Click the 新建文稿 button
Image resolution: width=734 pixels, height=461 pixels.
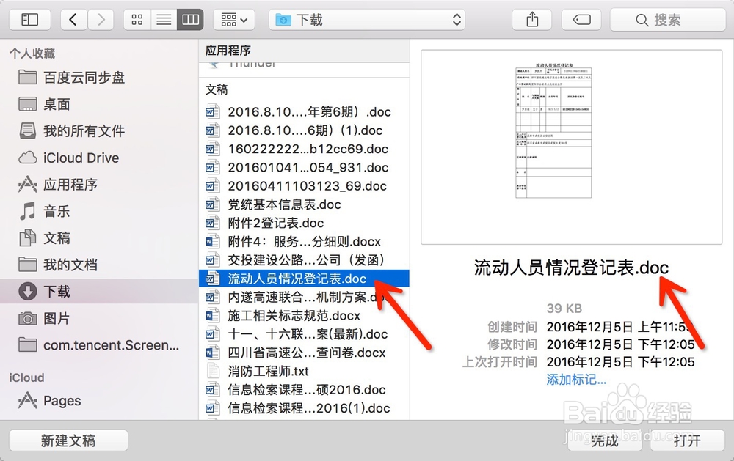pyautogui.click(x=68, y=440)
